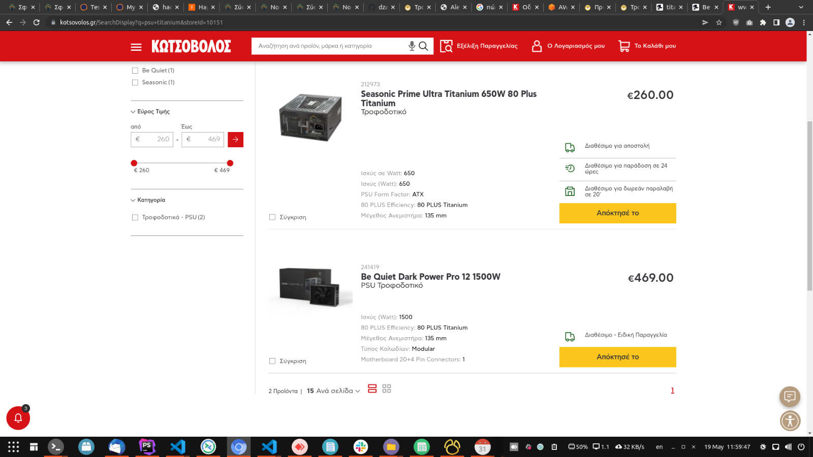Tick Σύγκριση for the Seasonic power supply
Image resolution: width=813 pixels, height=457 pixels.
272,217
